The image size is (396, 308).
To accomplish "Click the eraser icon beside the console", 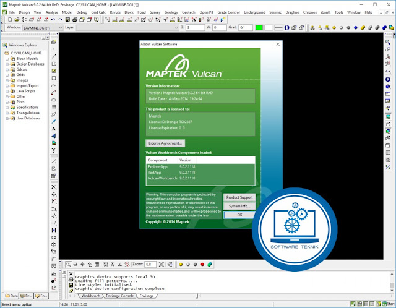I will tap(71, 291).
